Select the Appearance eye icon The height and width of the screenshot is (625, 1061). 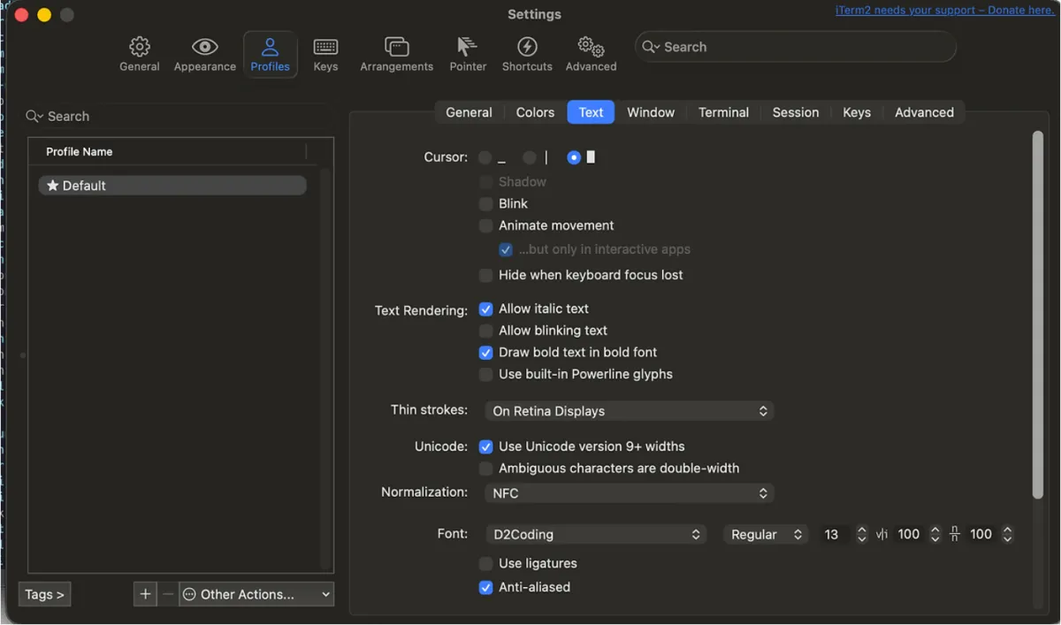[x=204, y=53]
